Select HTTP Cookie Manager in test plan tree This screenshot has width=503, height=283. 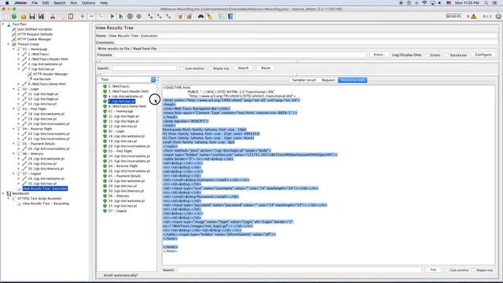[x=34, y=39]
